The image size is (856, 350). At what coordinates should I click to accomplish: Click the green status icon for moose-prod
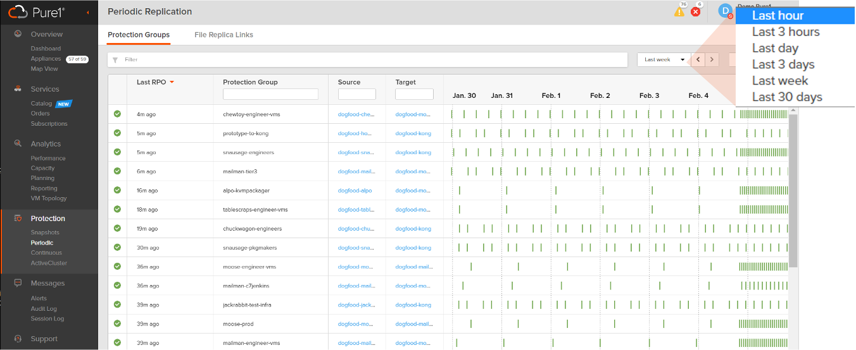pos(117,324)
